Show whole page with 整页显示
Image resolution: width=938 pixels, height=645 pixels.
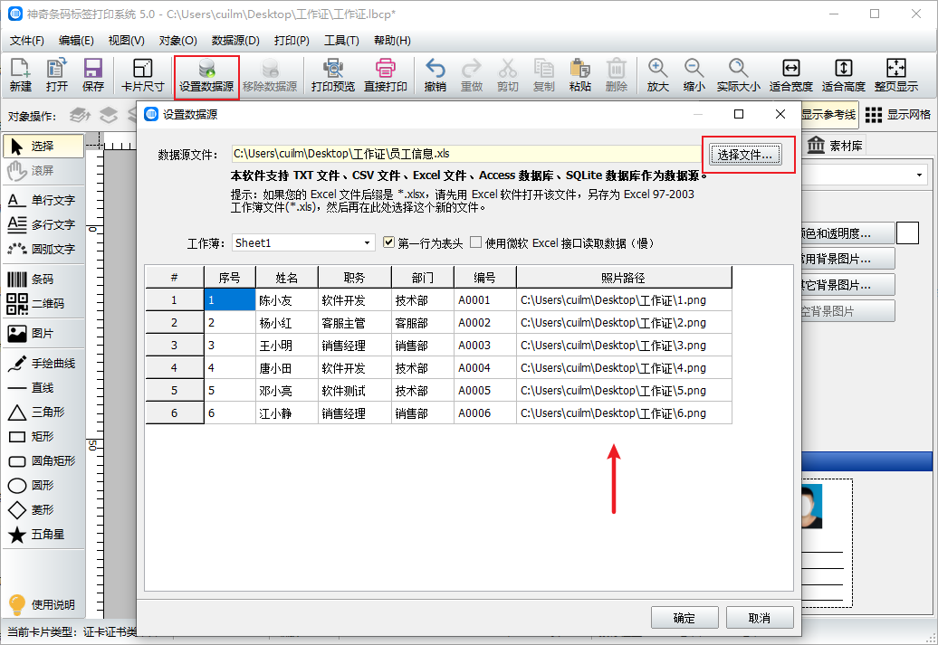(896, 75)
